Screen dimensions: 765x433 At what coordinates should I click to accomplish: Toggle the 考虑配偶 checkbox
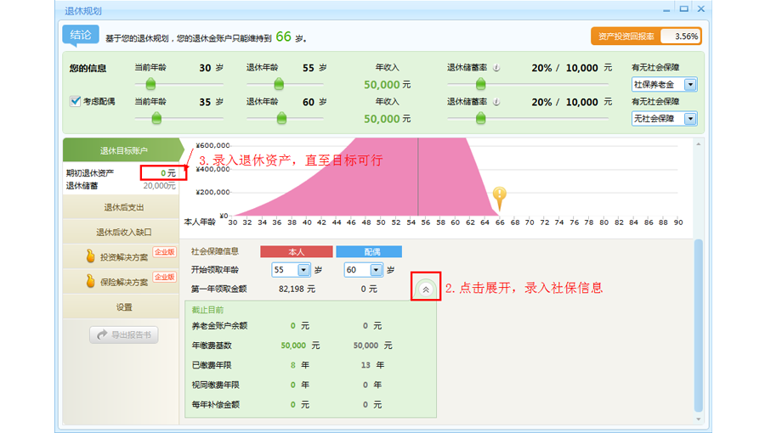pos(76,101)
